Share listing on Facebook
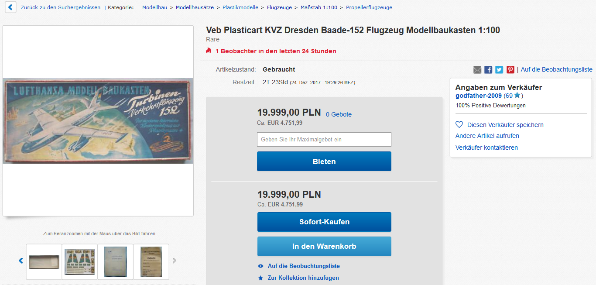The image size is (596, 285). pos(488,70)
